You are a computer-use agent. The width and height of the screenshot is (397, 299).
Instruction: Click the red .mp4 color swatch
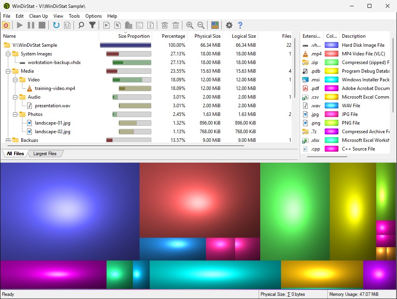coord(331,54)
